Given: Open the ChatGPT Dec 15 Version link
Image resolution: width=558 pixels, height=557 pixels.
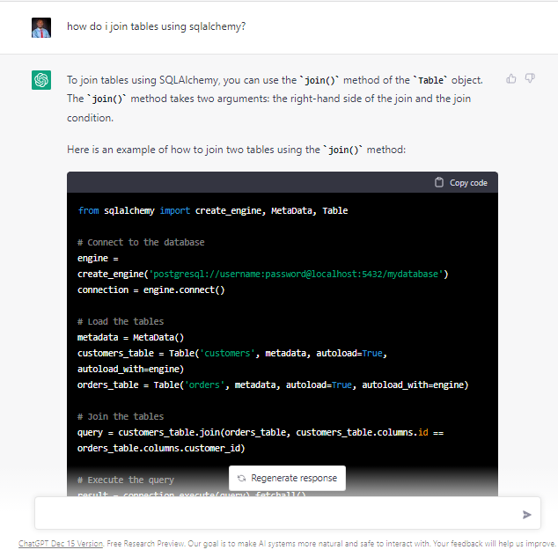Looking at the screenshot, I should point(61,544).
